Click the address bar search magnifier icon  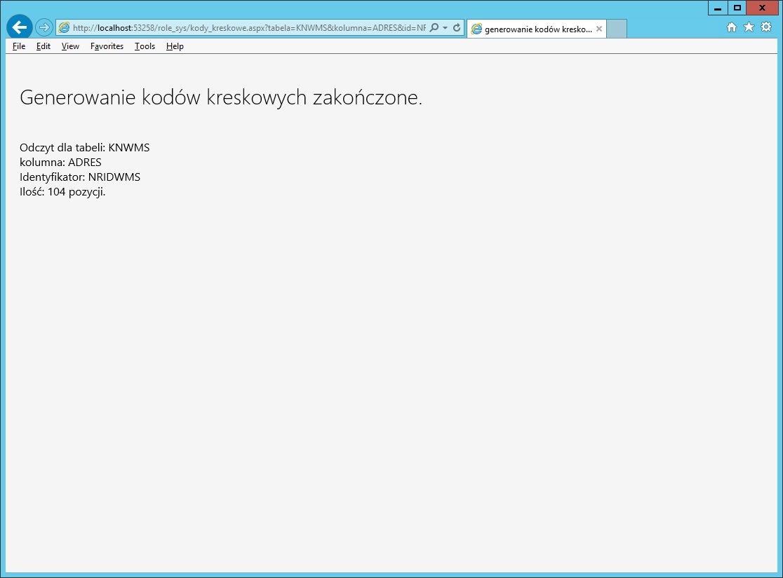pyautogui.click(x=434, y=28)
